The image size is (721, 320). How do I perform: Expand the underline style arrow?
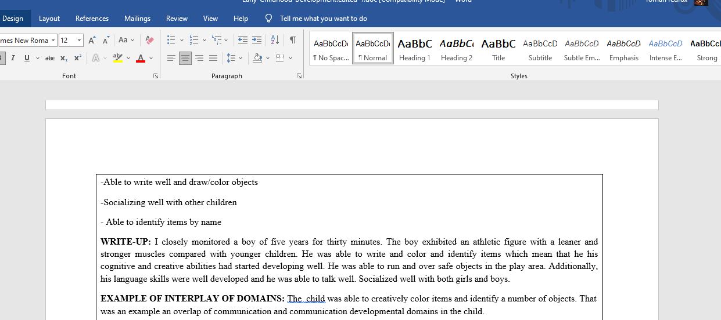pyautogui.click(x=38, y=58)
